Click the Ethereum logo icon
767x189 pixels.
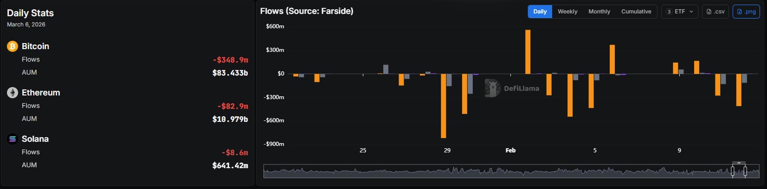pos(13,93)
